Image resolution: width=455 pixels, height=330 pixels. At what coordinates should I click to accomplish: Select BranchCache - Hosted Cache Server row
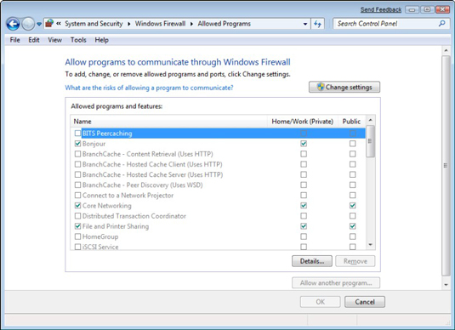pos(218,174)
